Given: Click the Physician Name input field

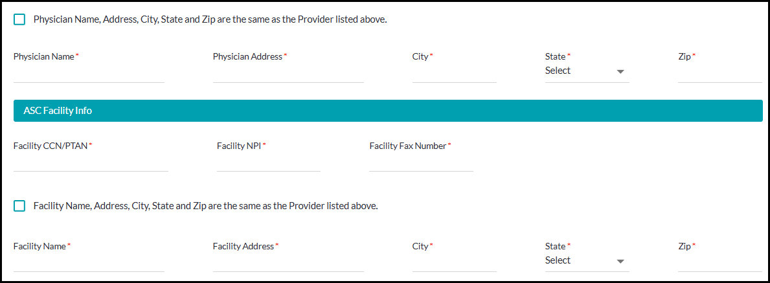Looking at the screenshot, I should (89, 74).
